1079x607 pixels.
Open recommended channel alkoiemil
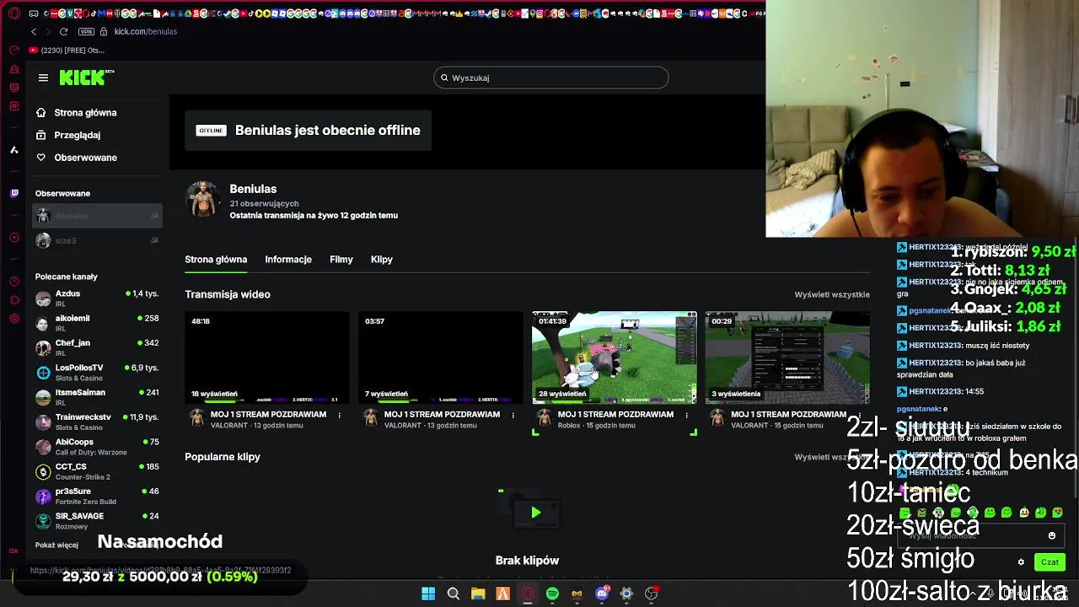click(97, 323)
